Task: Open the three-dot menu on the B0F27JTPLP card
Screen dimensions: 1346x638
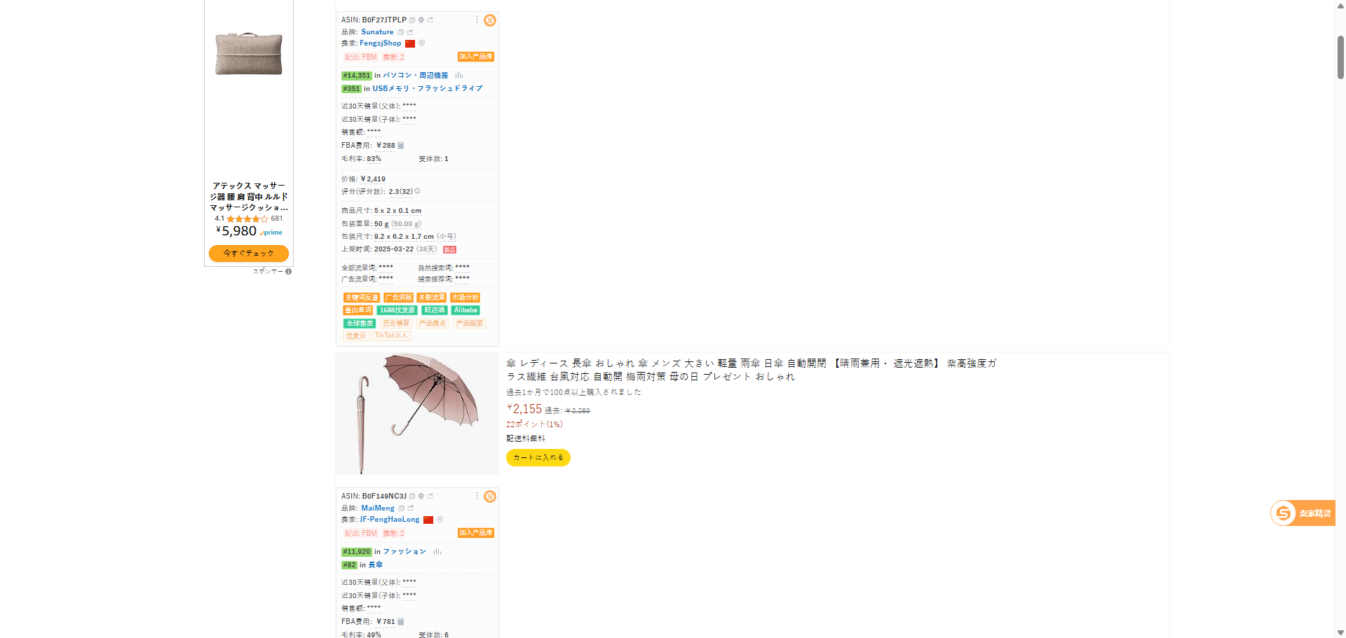Action: click(477, 20)
